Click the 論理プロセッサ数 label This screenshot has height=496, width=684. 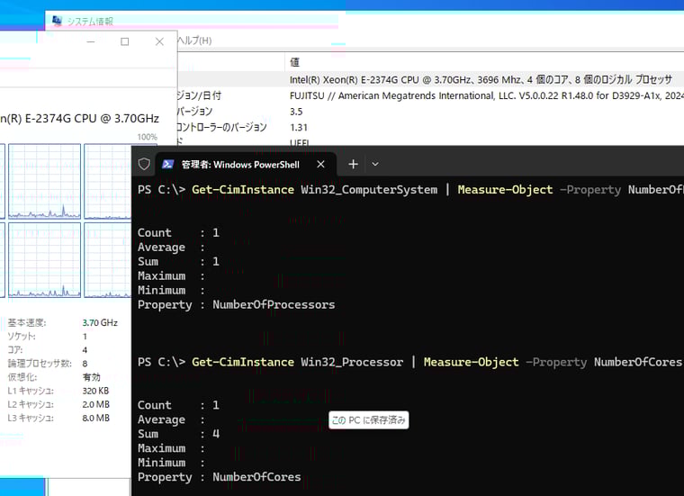[40, 364]
